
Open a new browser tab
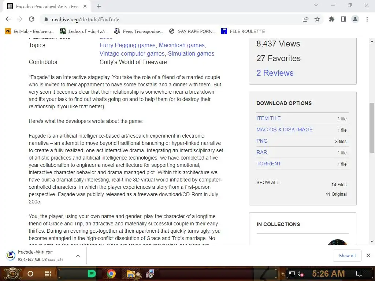coord(99,7)
